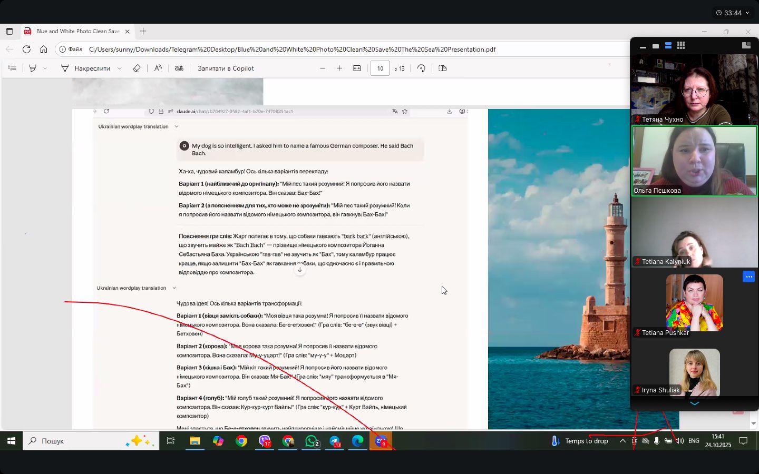Switch Zoom panel to grid gallery view
This screenshot has height=474, width=759.
[681, 46]
